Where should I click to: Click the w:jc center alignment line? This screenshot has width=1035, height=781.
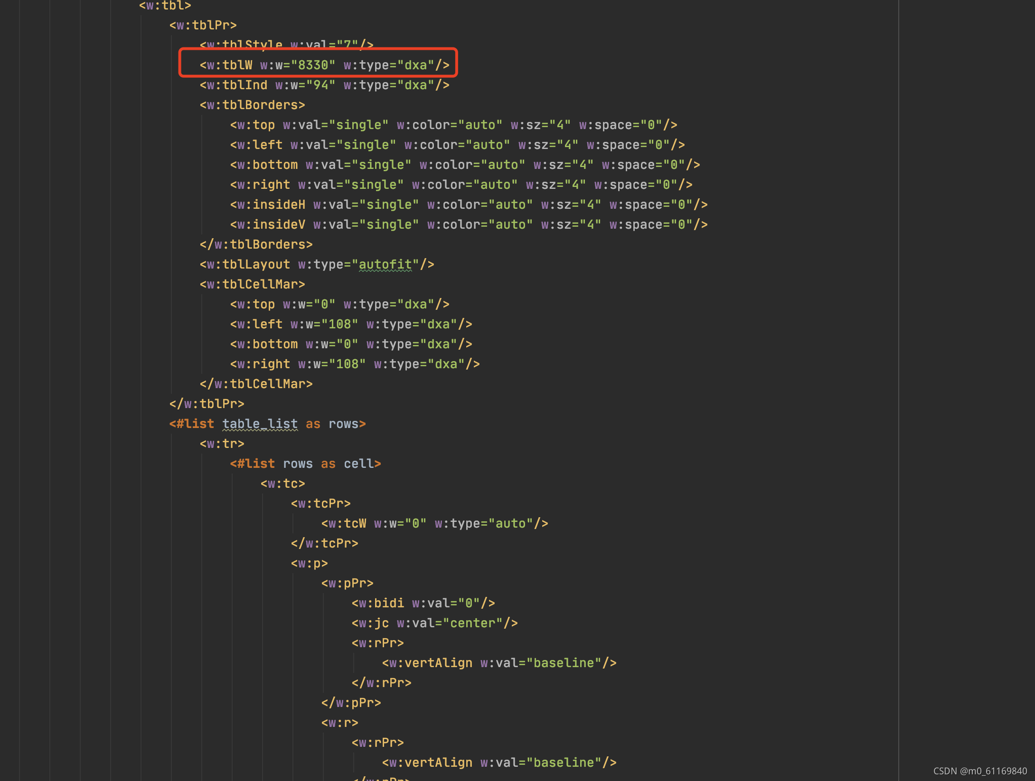pos(434,623)
